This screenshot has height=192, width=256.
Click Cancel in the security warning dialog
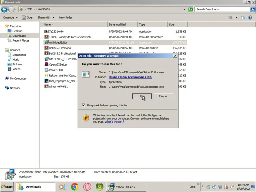pyautogui.click(x=163, y=96)
